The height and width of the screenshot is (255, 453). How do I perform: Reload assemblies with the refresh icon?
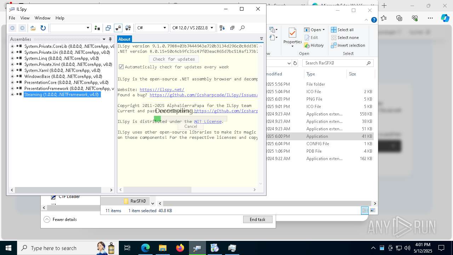[x=43, y=28]
